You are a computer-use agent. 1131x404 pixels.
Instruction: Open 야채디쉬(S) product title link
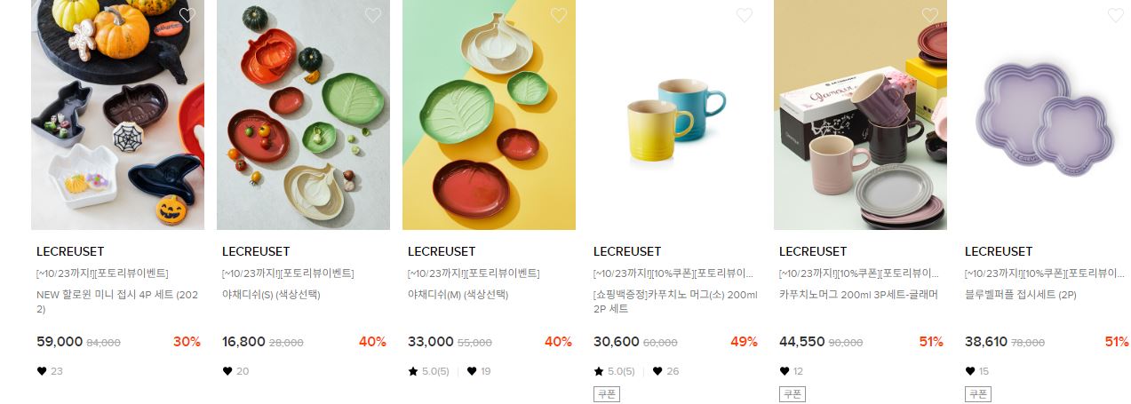(271, 294)
